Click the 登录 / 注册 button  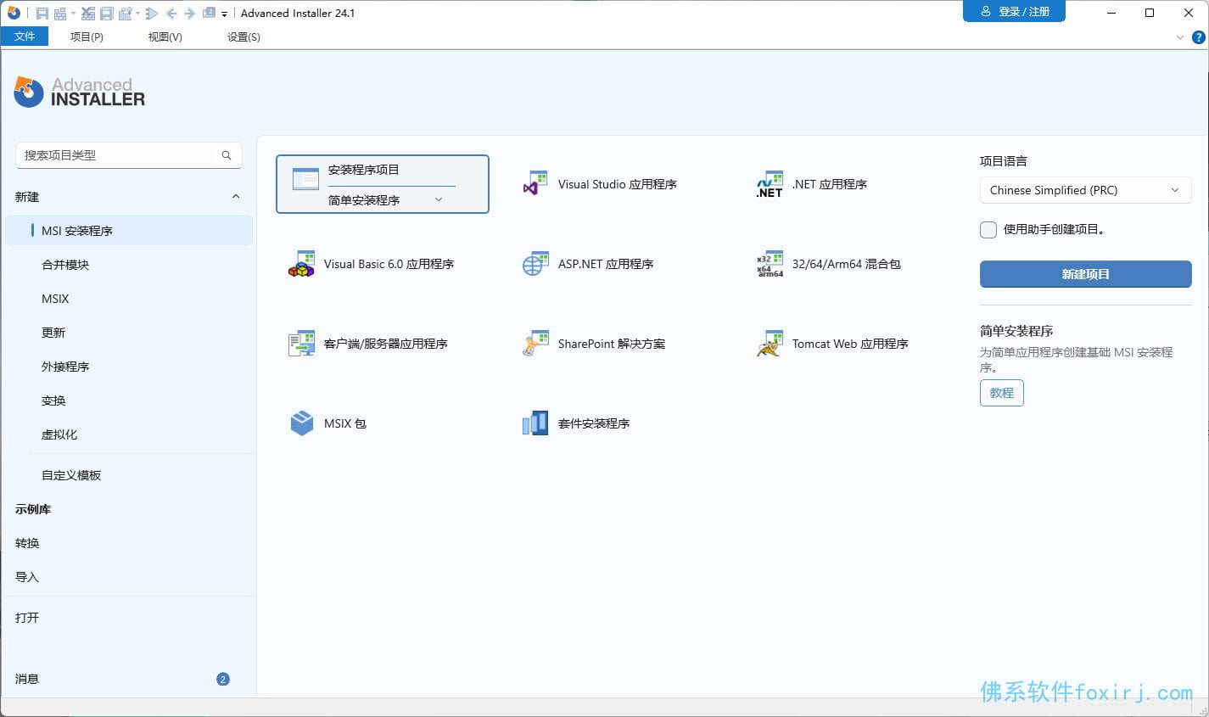coord(1014,11)
